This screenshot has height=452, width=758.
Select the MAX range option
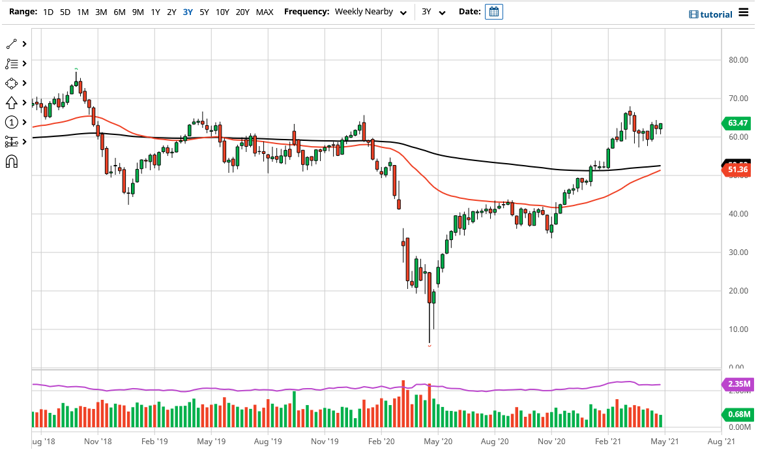(x=265, y=12)
